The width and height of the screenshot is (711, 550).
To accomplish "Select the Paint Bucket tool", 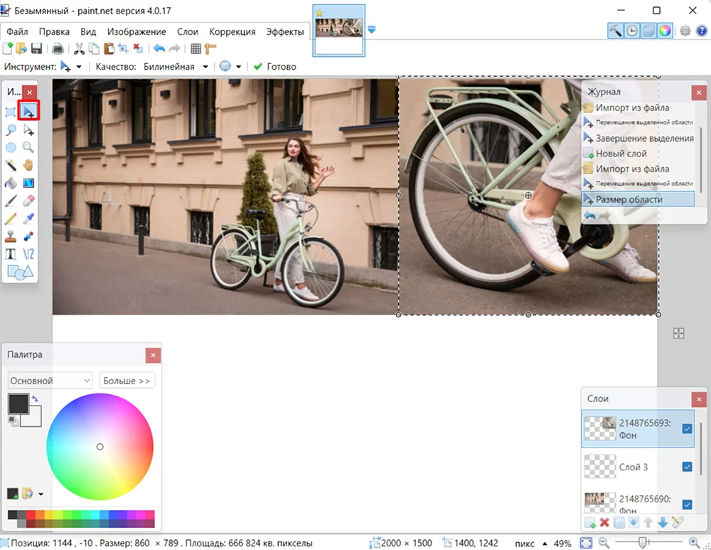I will pos(11,183).
